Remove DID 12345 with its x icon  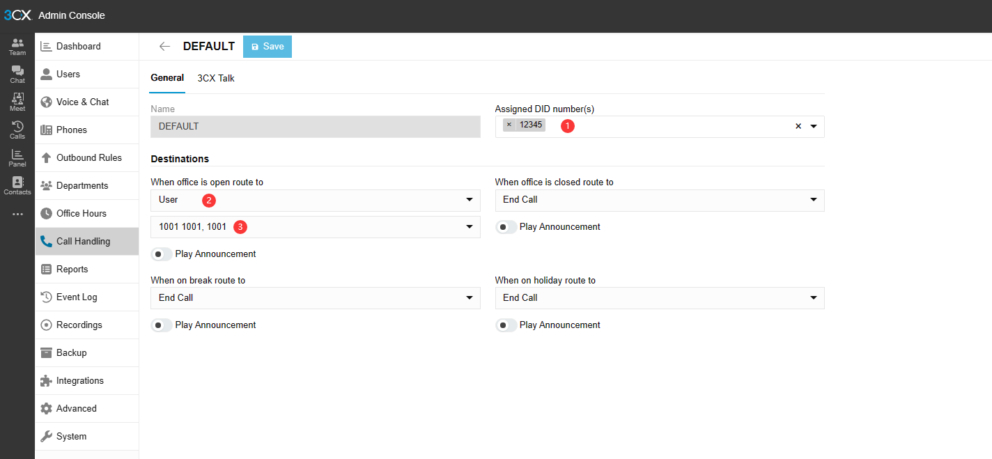coord(509,125)
